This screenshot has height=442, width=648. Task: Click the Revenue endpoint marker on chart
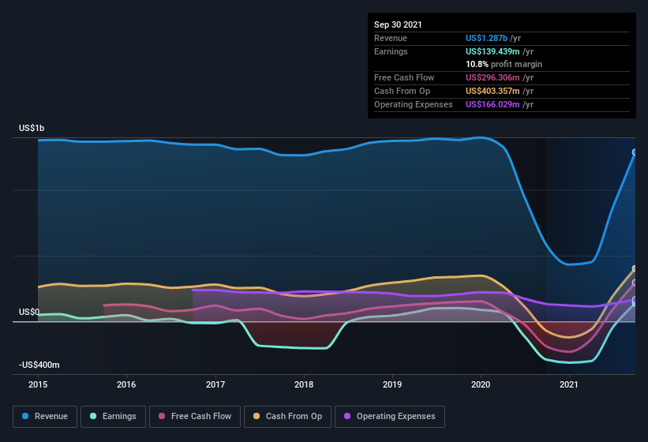(x=635, y=152)
